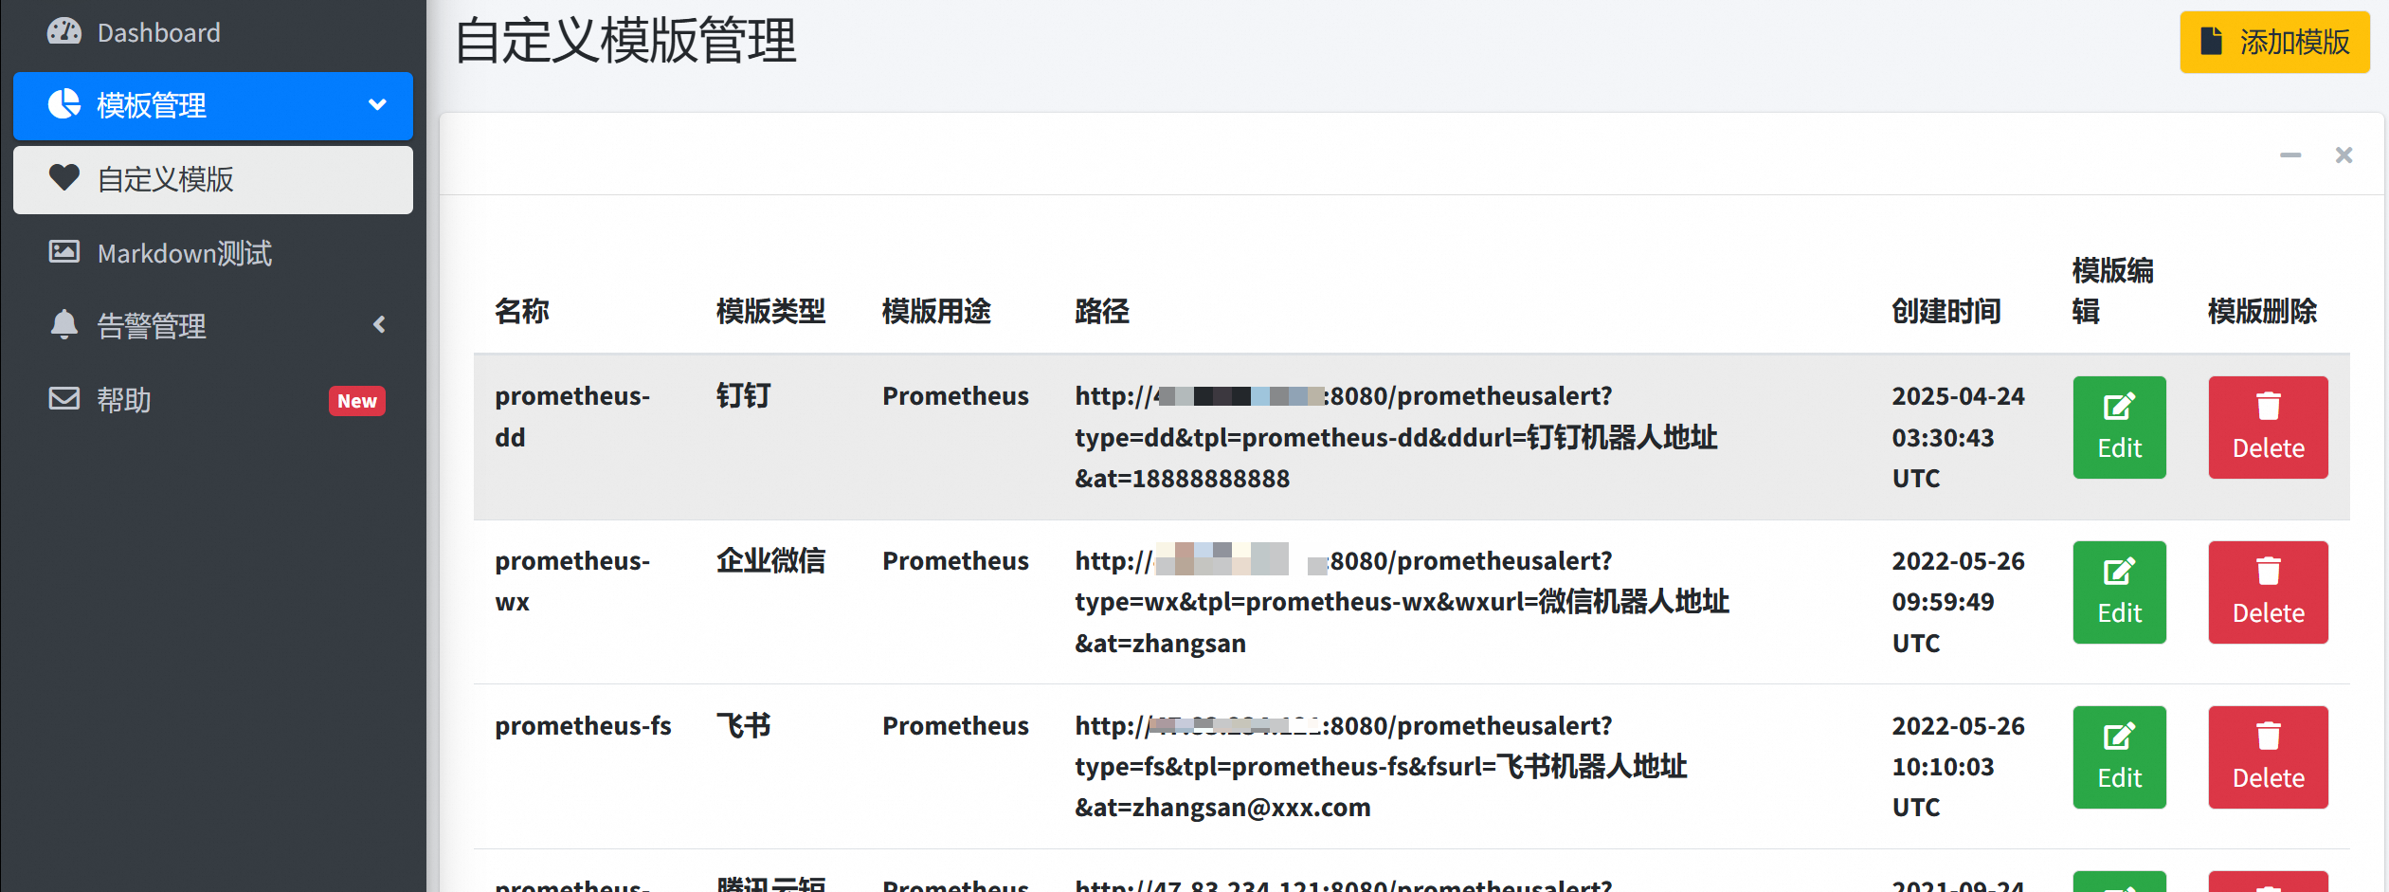Expand the 告警管理 submenu arrow
The height and width of the screenshot is (892, 2389).
pos(379,324)
